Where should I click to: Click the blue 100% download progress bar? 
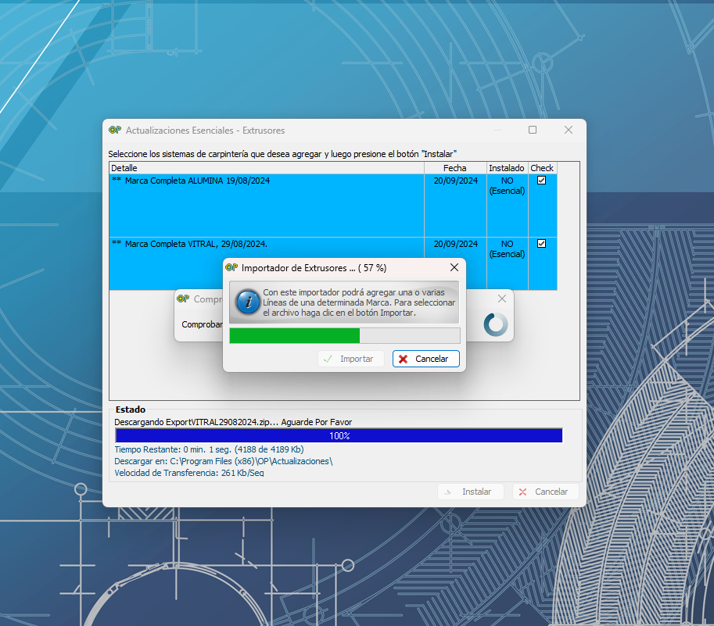pyautogui.click(x=339, y=436)
